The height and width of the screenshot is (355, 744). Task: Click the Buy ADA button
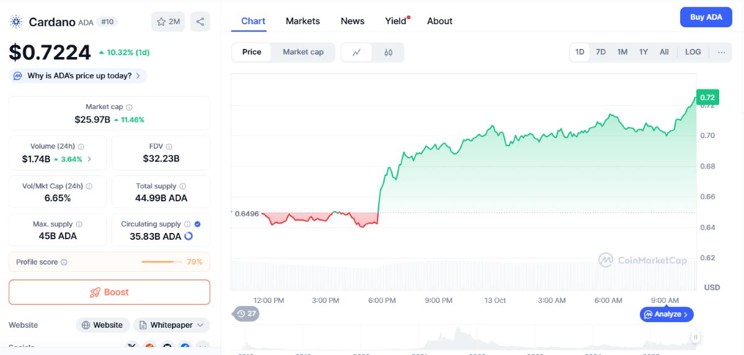tap(706, 17)
